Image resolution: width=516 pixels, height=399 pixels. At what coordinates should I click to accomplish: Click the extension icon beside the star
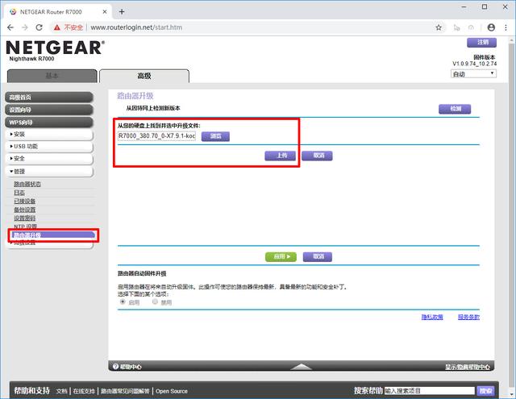[x=457, y=27]
